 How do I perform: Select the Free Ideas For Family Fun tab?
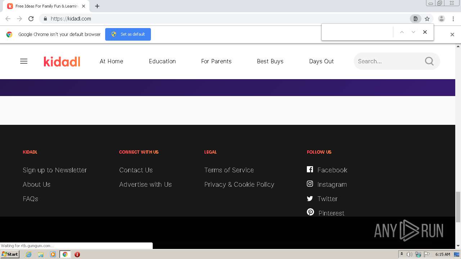click(x=47, y=6)
